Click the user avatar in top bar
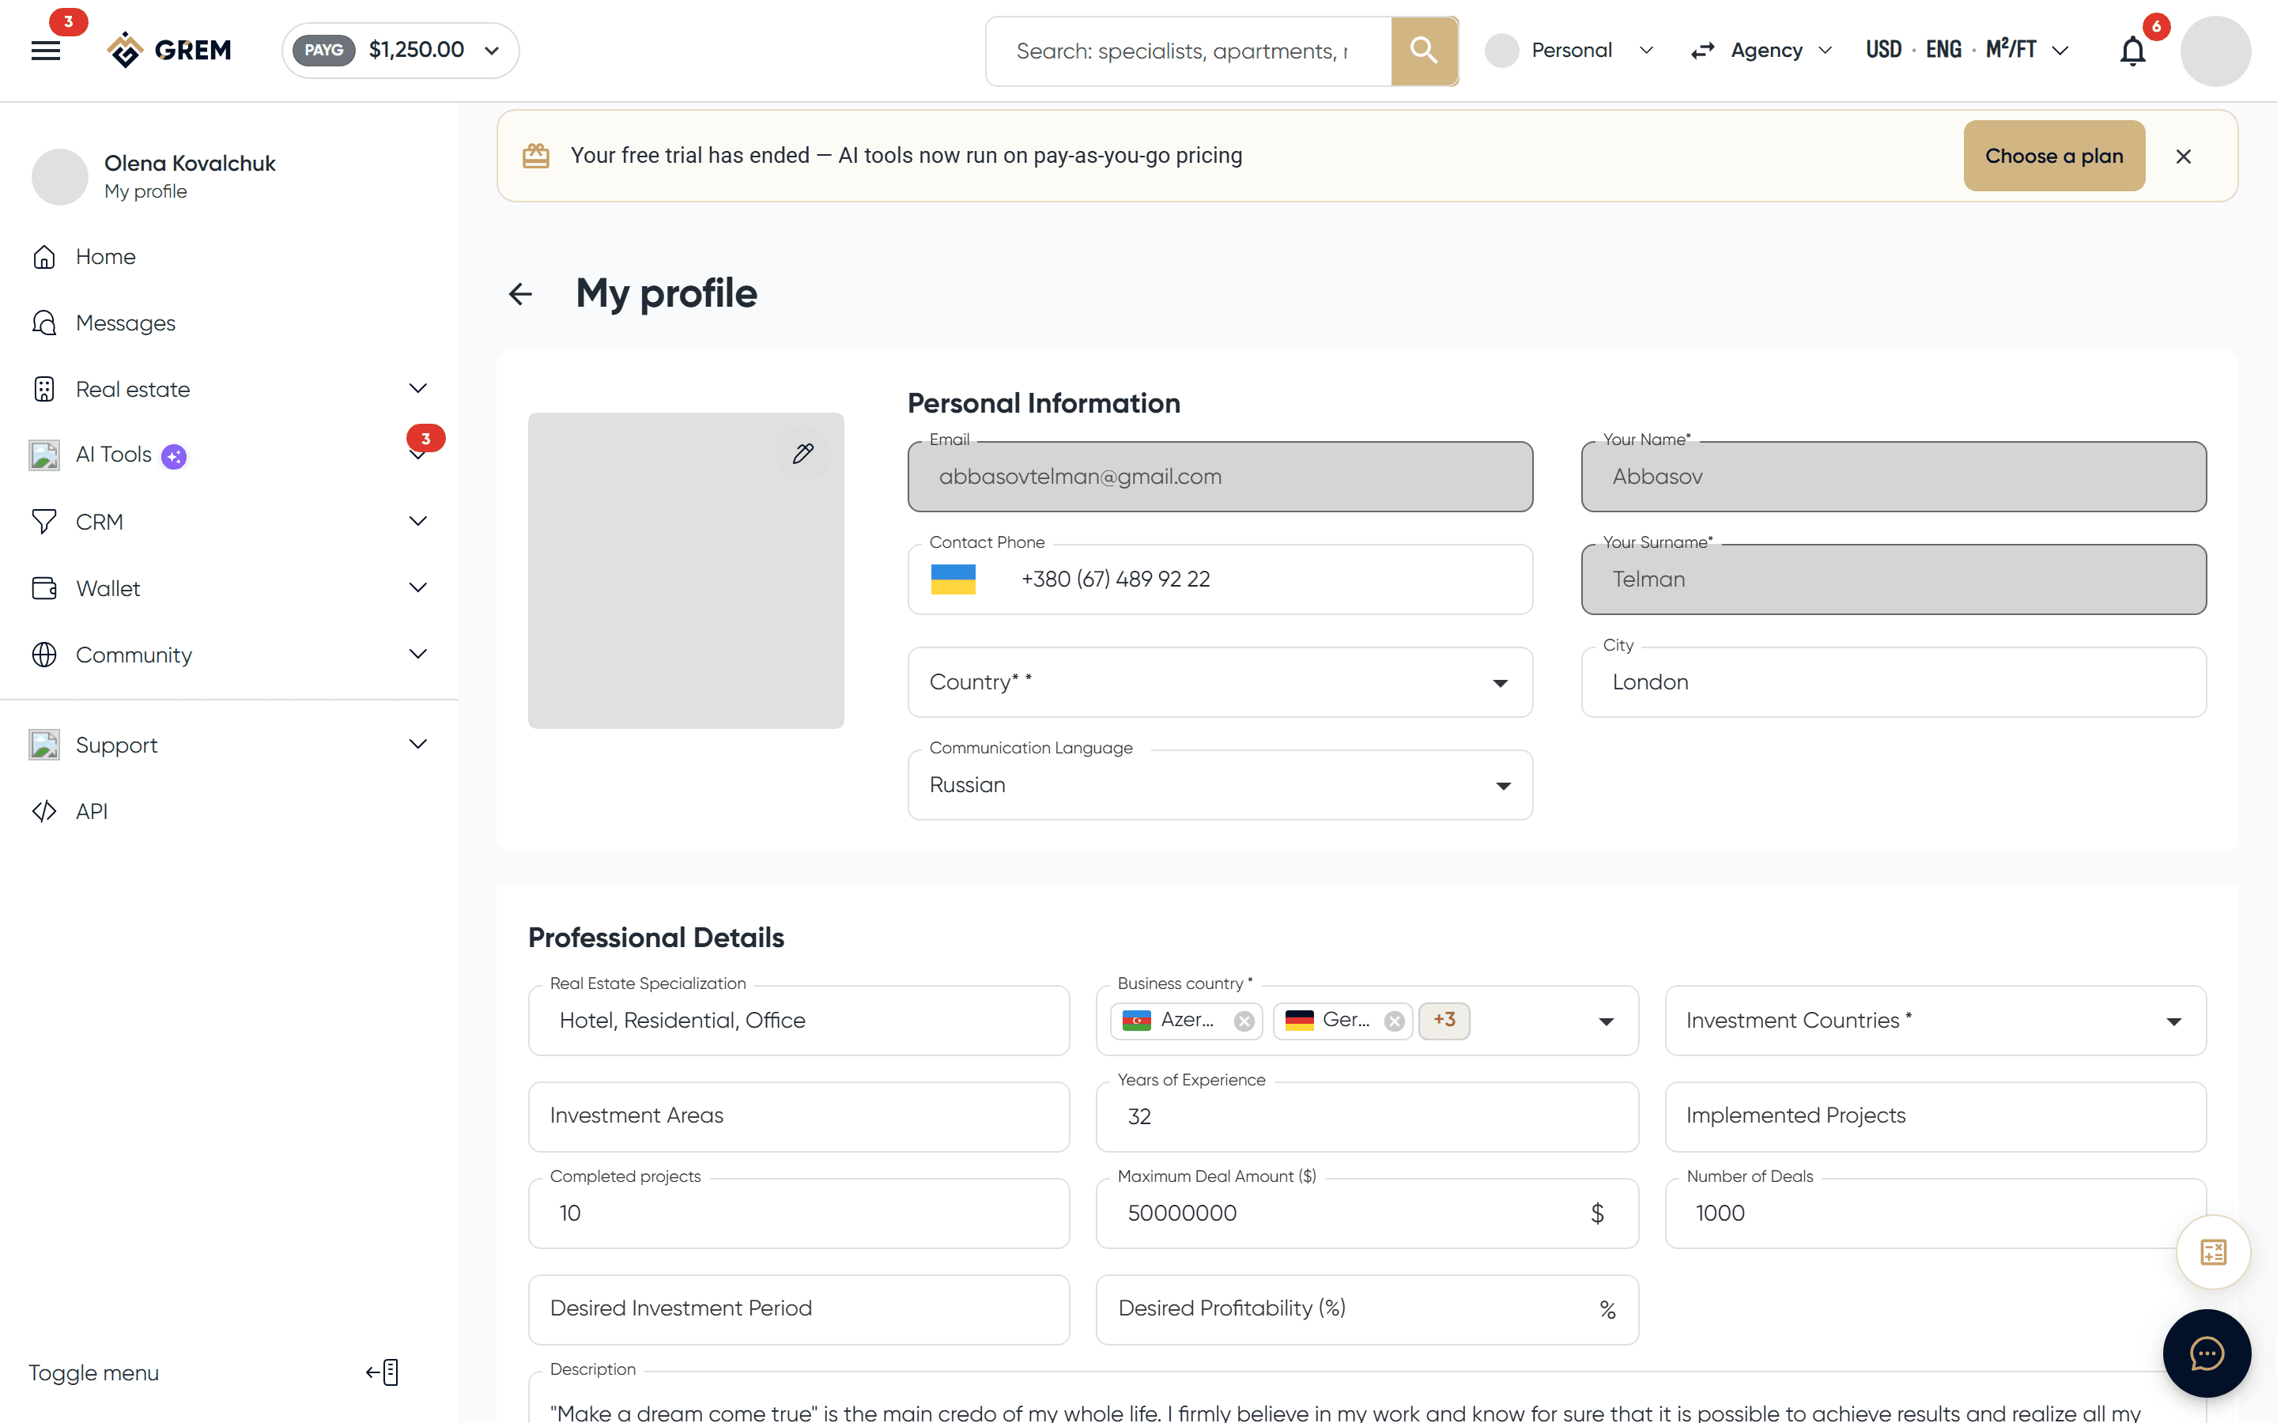Screen dimensions: 2277x1423 2215,51
